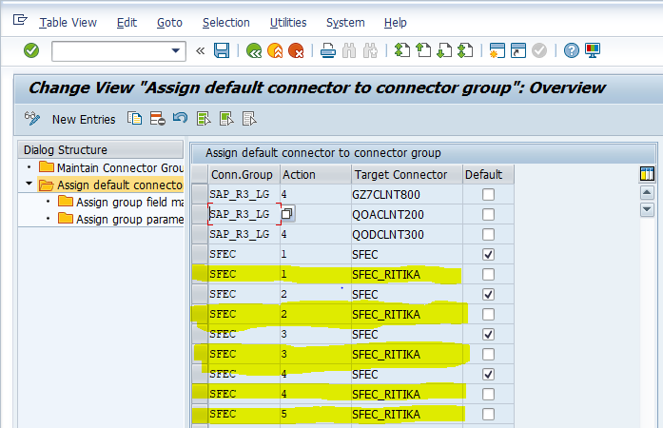Click the Deselect All icon
Viewport: 663px width, 428px height.
(x=249, y=119)
